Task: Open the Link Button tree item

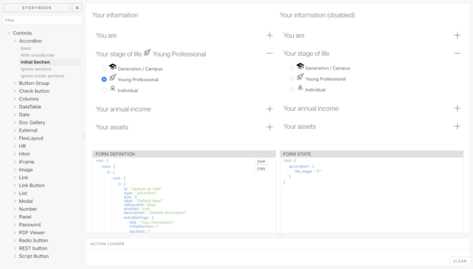Action: pyautogui.click(x=31, y=185)
